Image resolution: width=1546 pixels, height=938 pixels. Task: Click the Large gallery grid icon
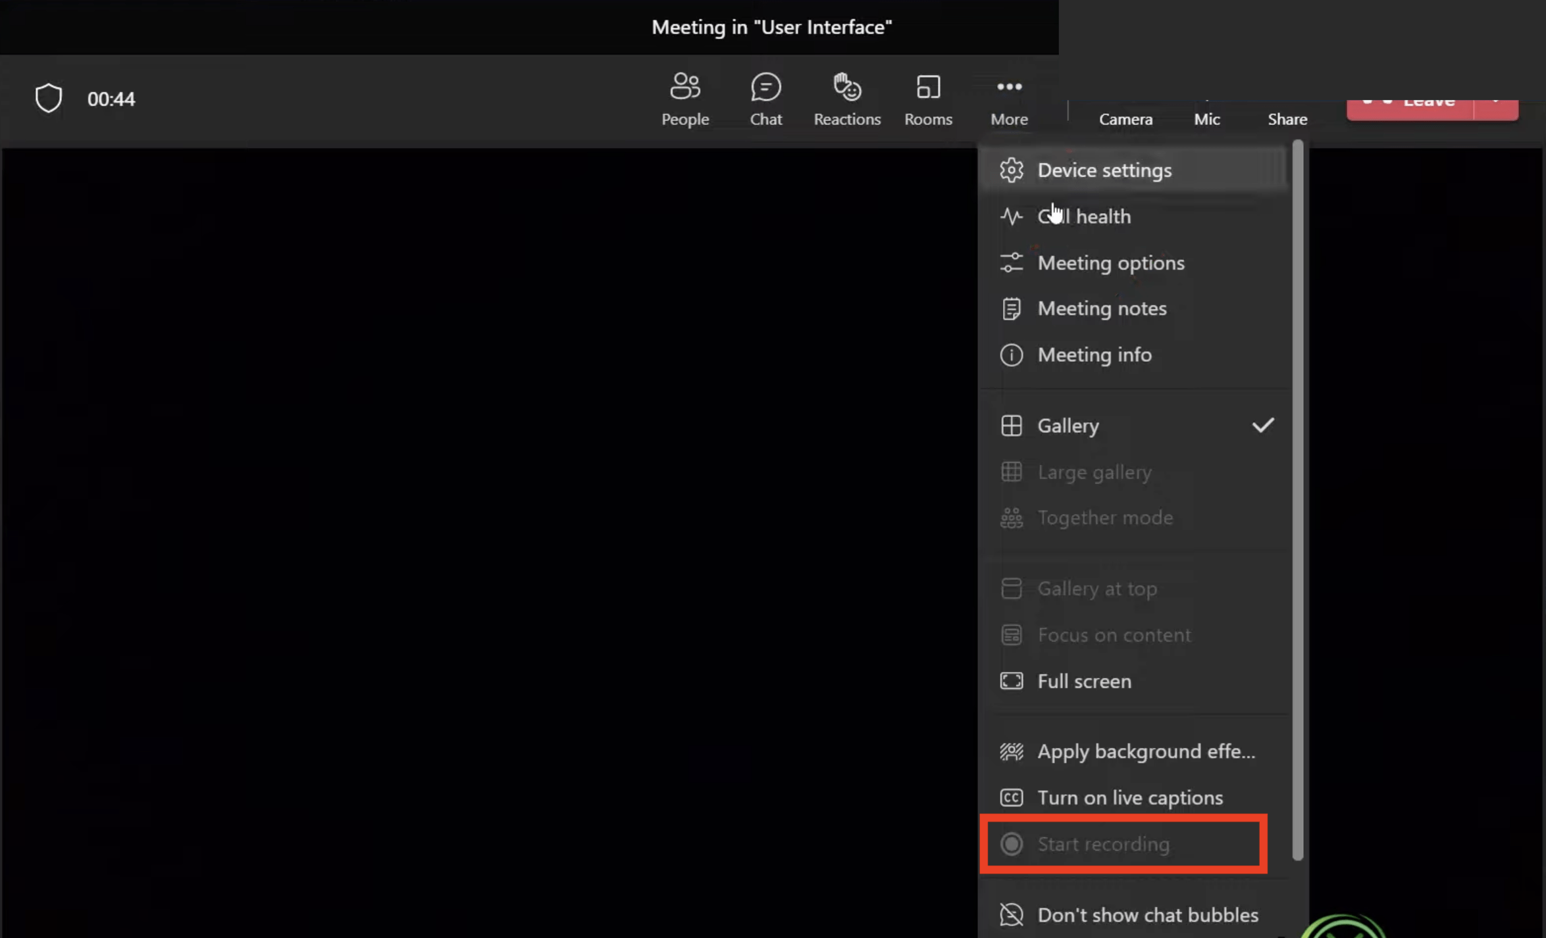point(1011,472)
